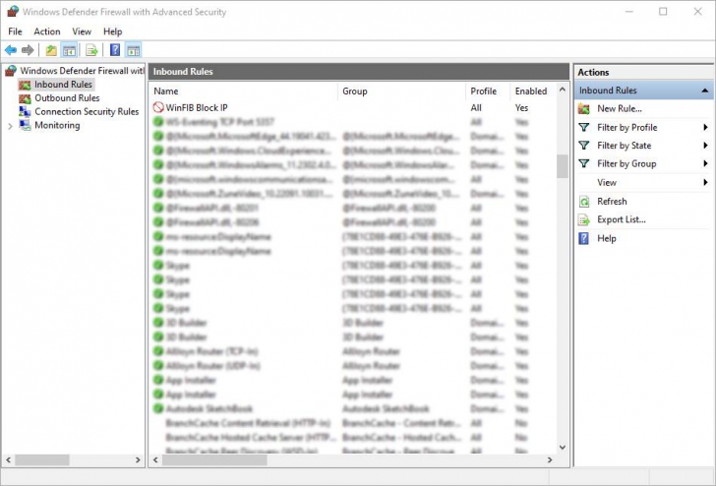Click the rules list vertical scrollbar thumb
716x486 pixels.
(x=563, y=166)
